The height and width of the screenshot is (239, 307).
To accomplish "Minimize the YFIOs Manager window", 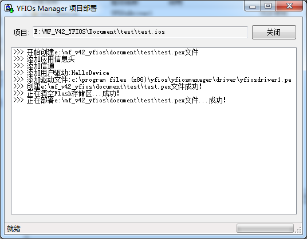I will tap(253, 6).
